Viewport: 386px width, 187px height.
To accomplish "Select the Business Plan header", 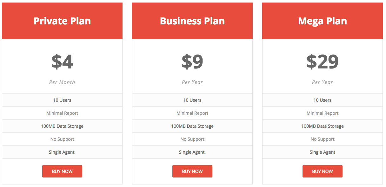I will coord(192,21).
